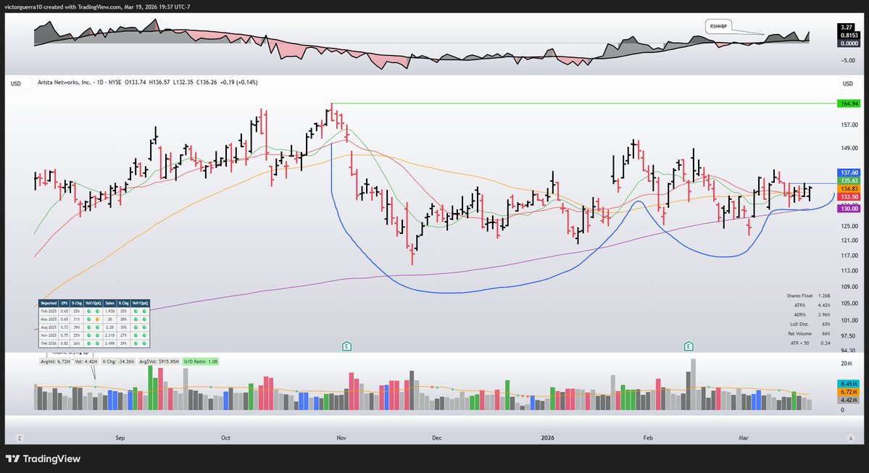Click the 'ATR × 50' stat label
This screenshot has width=869, height=473.
tap(799, 343)
